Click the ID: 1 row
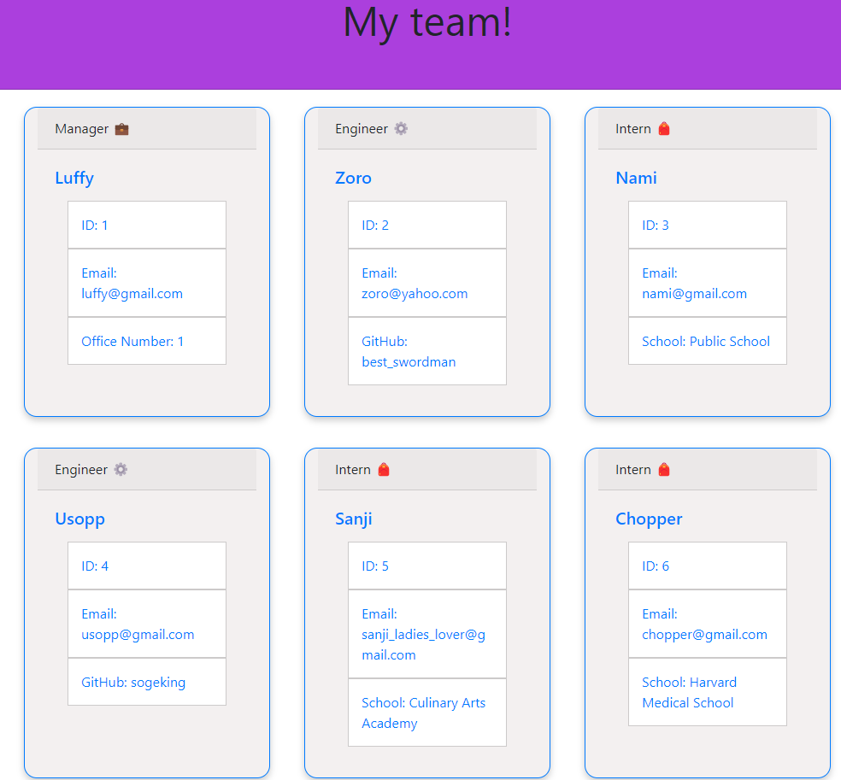The image size is (841, 780). click(147, 226)
